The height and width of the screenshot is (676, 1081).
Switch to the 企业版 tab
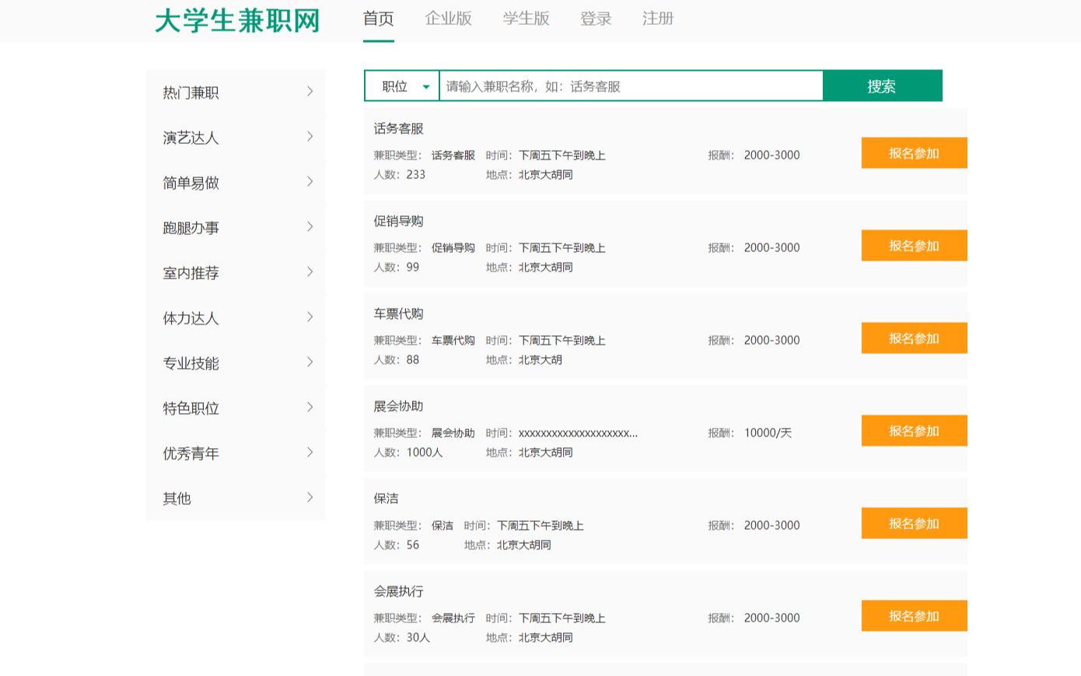tap(449, 19)
